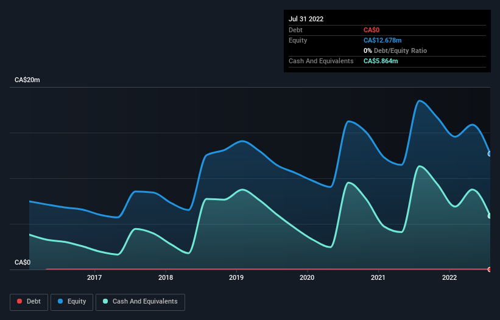Click the 2021 x-axis label
This screenshot has width=500, height=320.
coord(378,277)
